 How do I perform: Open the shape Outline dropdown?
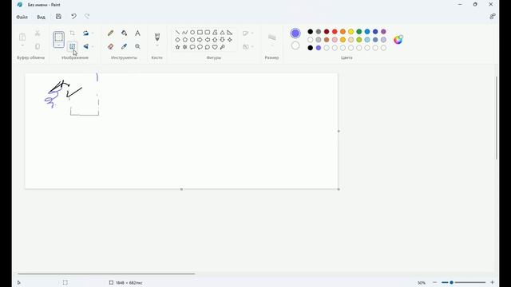tap(248, 33)
